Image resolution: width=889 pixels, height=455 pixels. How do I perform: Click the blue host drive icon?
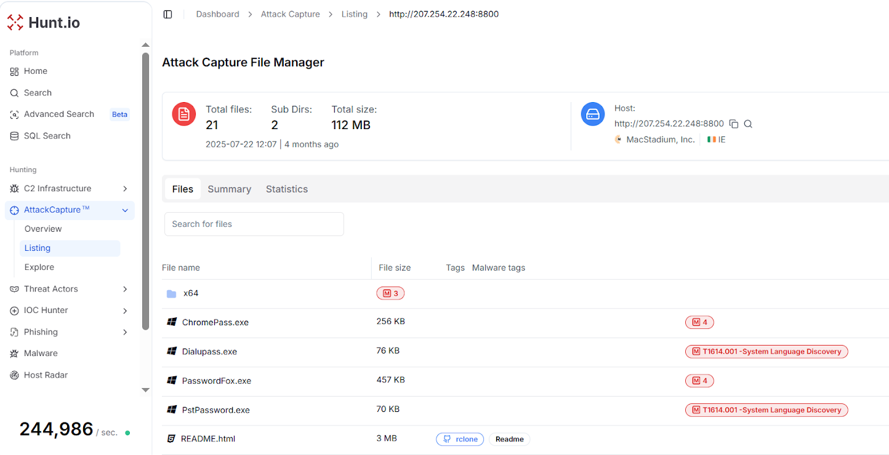(x=592, y=114)
